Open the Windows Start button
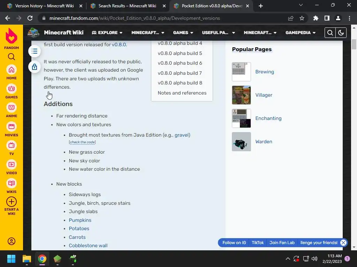Viewport: 357px width, 267px height. [11, 259]
